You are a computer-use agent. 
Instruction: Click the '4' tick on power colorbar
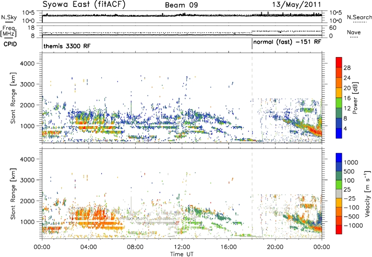345,128
